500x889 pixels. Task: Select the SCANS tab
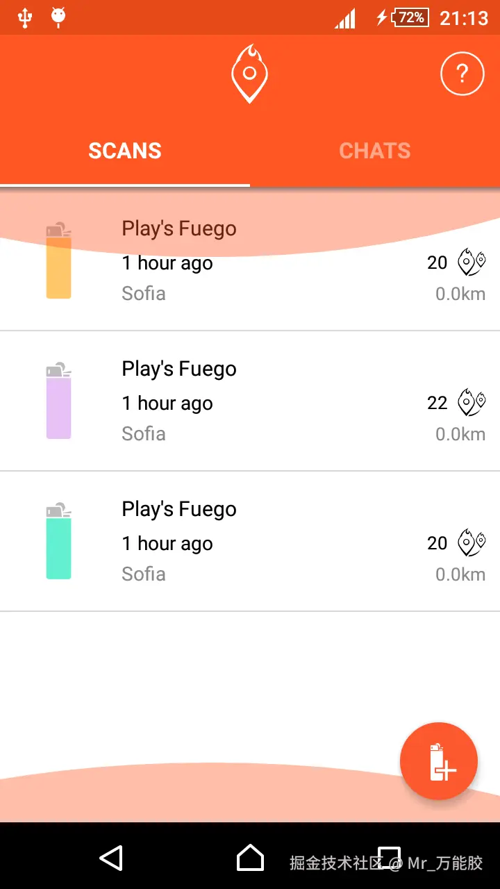[x=125, y=151]
